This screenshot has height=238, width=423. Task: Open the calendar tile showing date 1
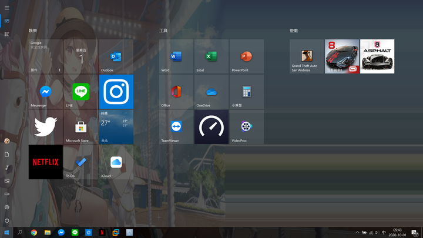(80, 56)
